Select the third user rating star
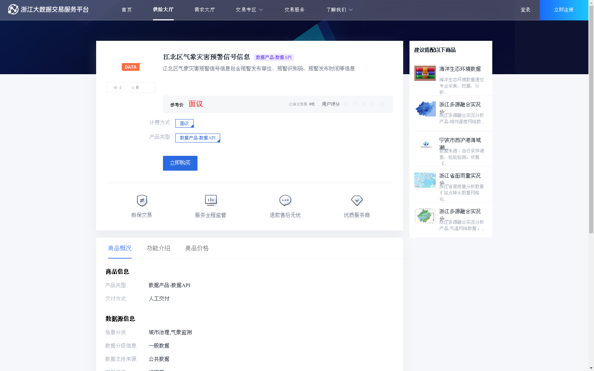Screen dimensions: 594x371 pos(364,104)
